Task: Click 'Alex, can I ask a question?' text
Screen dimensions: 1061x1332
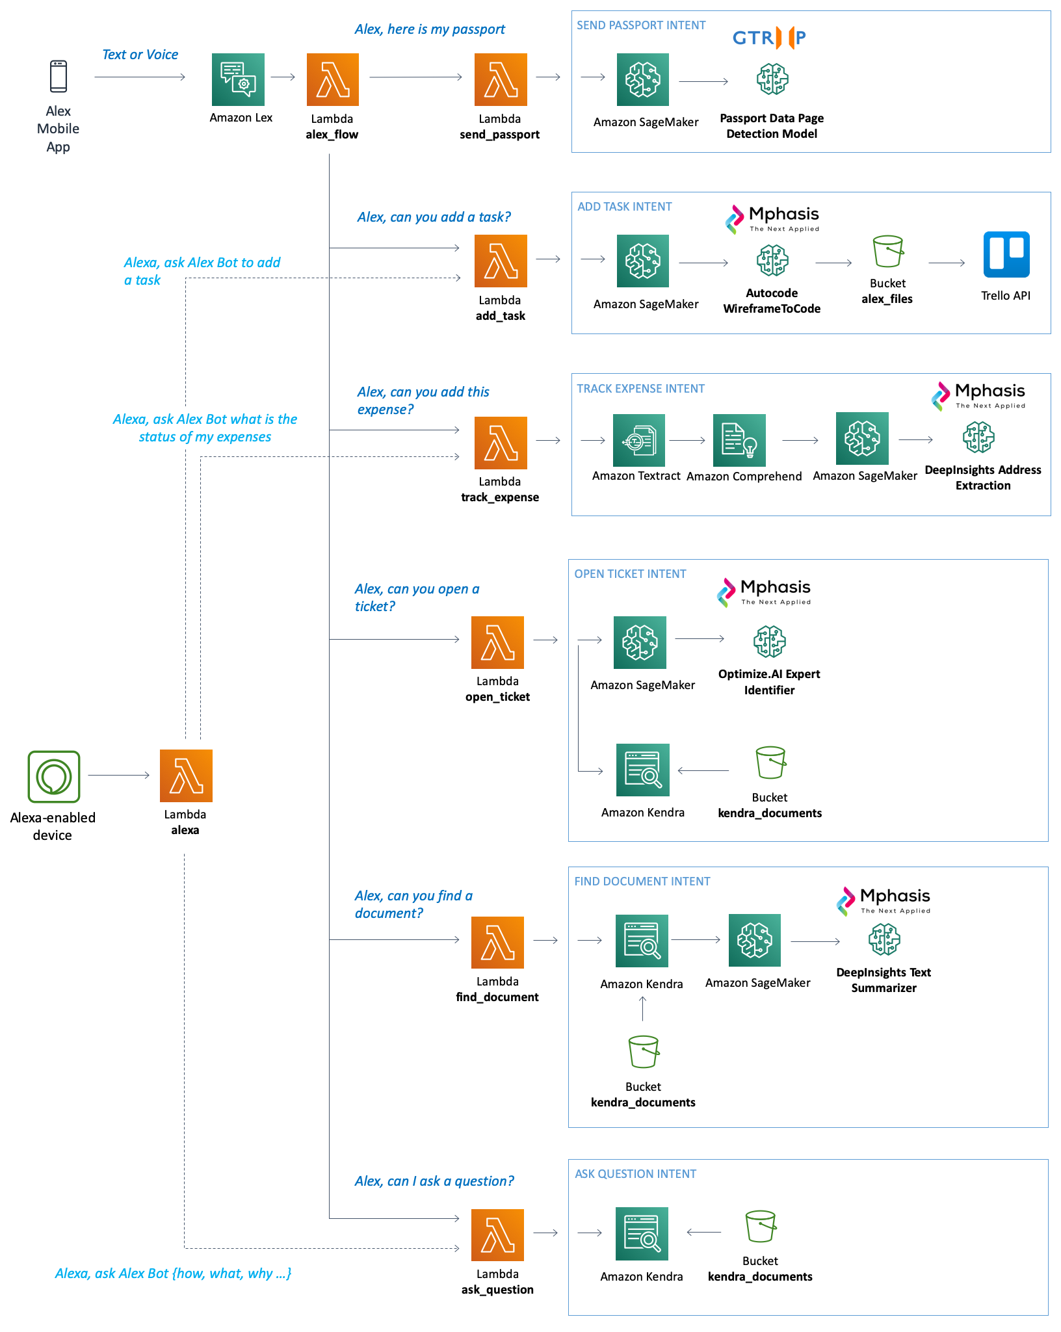Action: point(434,1181)
